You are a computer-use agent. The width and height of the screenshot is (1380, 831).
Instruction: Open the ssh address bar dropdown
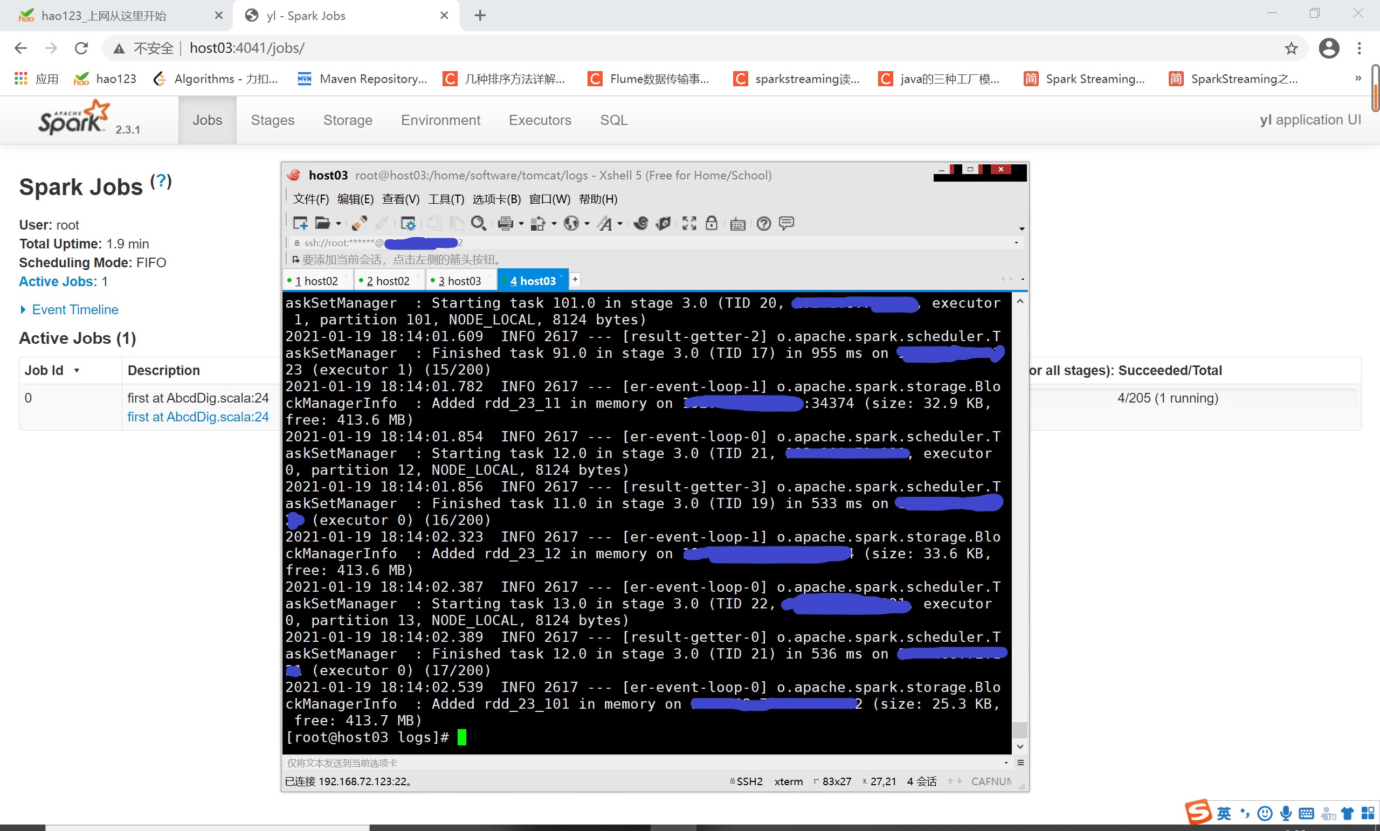coord(1016,243)
